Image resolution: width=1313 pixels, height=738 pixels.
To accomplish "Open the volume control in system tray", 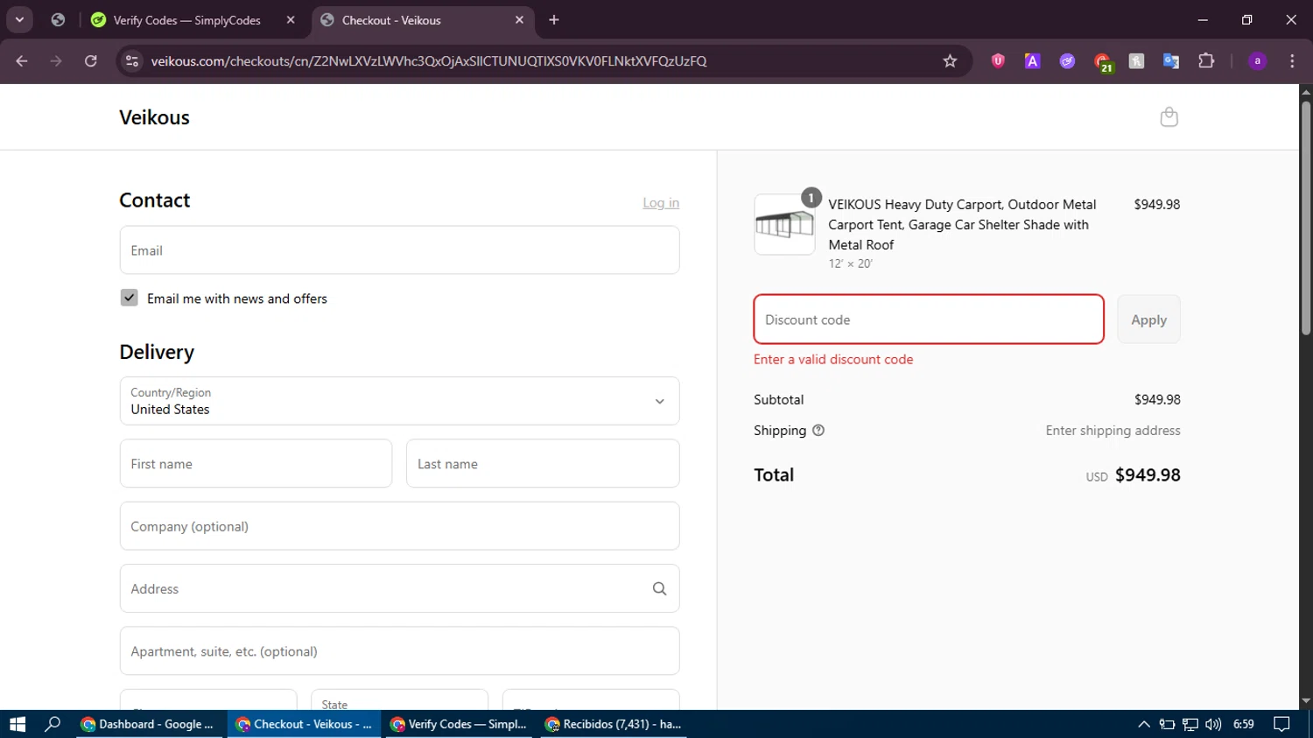I will point(1213,724).
